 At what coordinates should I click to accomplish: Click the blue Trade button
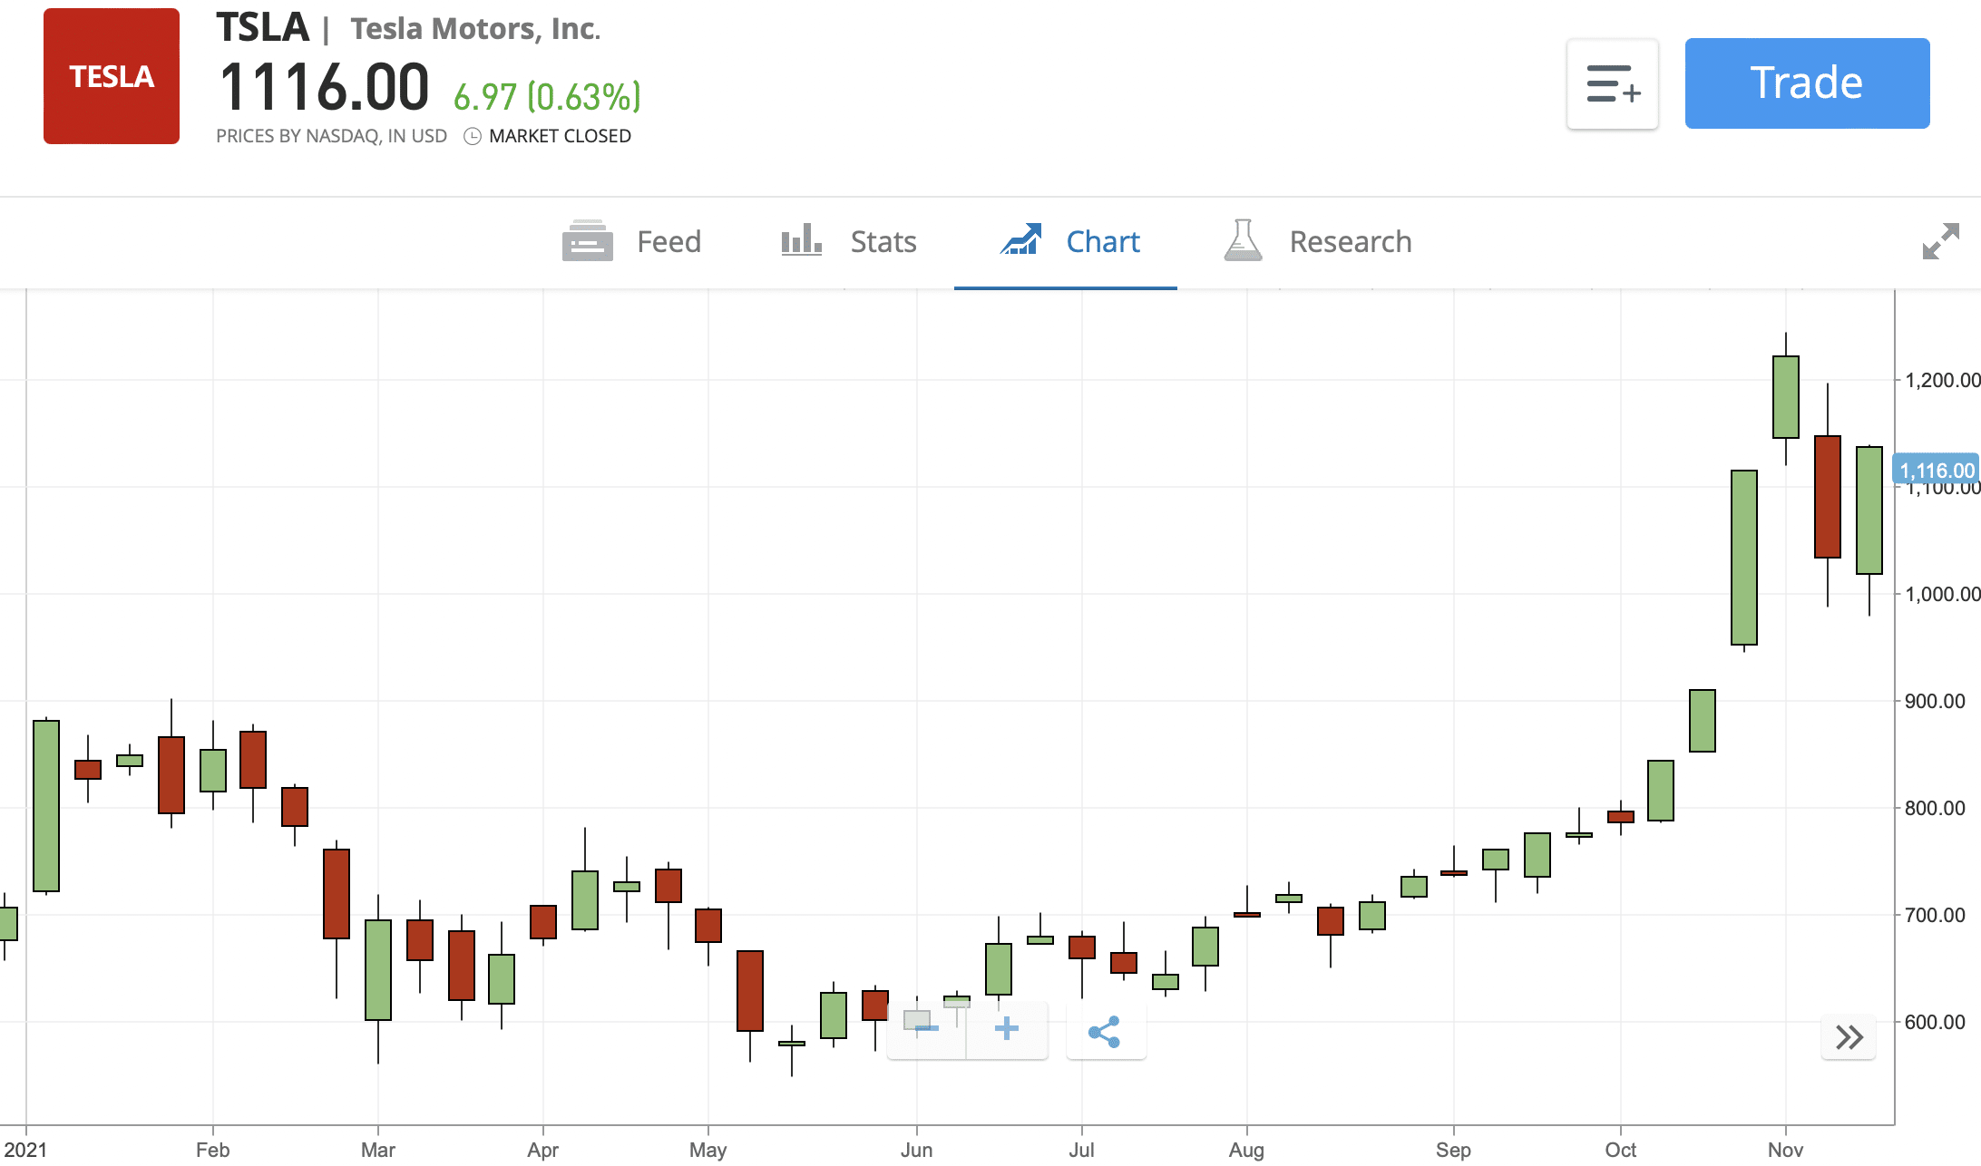1807,83
